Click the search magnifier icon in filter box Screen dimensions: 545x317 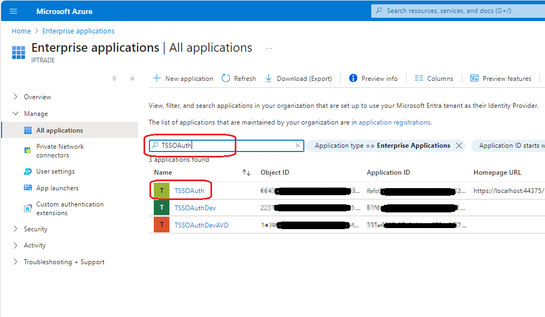click(155, 145)
